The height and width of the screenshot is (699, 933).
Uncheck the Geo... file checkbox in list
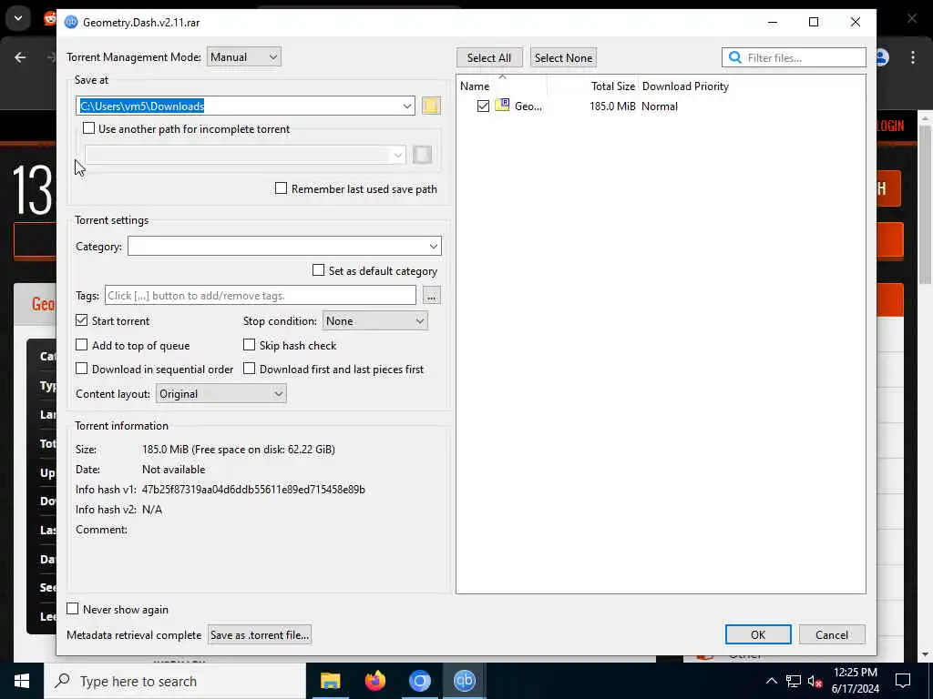click(x=483, y=106)
